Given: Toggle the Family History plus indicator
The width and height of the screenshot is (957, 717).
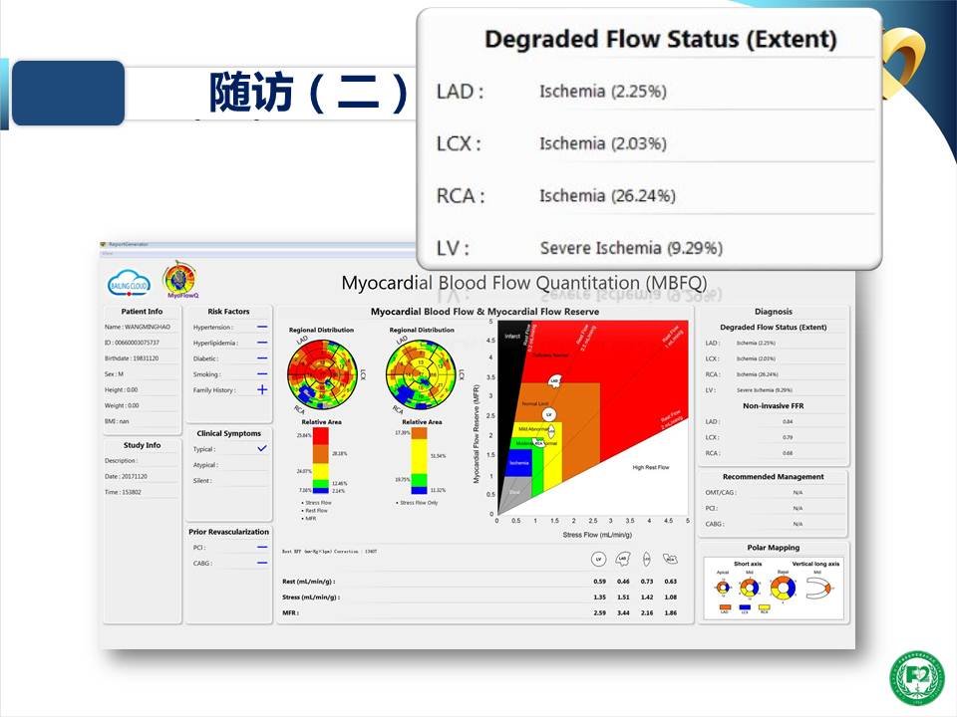Looking at the screenshot, I should click(x=262, y=389).
